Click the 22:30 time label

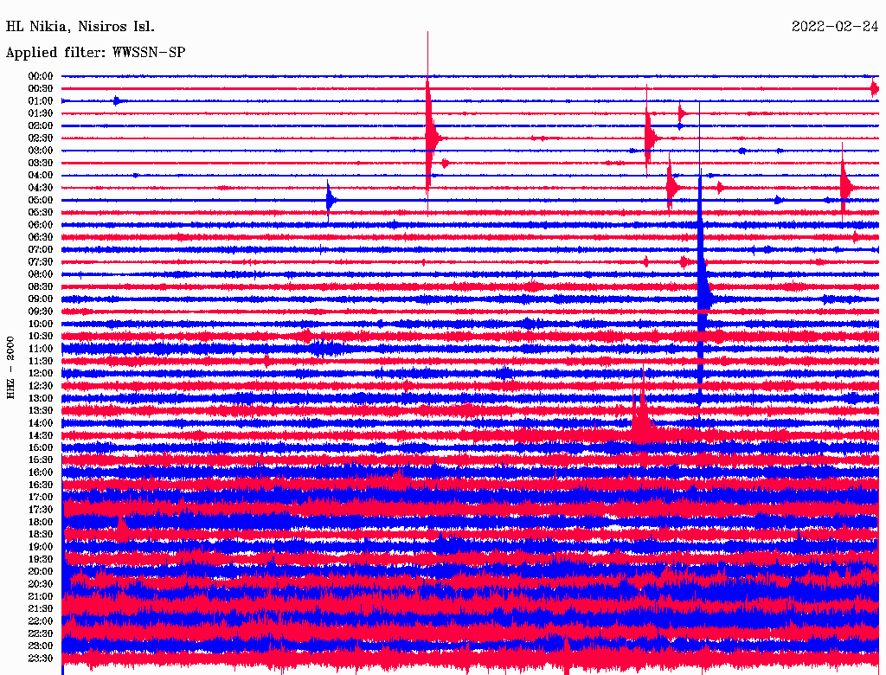click(x=41, y=633)
